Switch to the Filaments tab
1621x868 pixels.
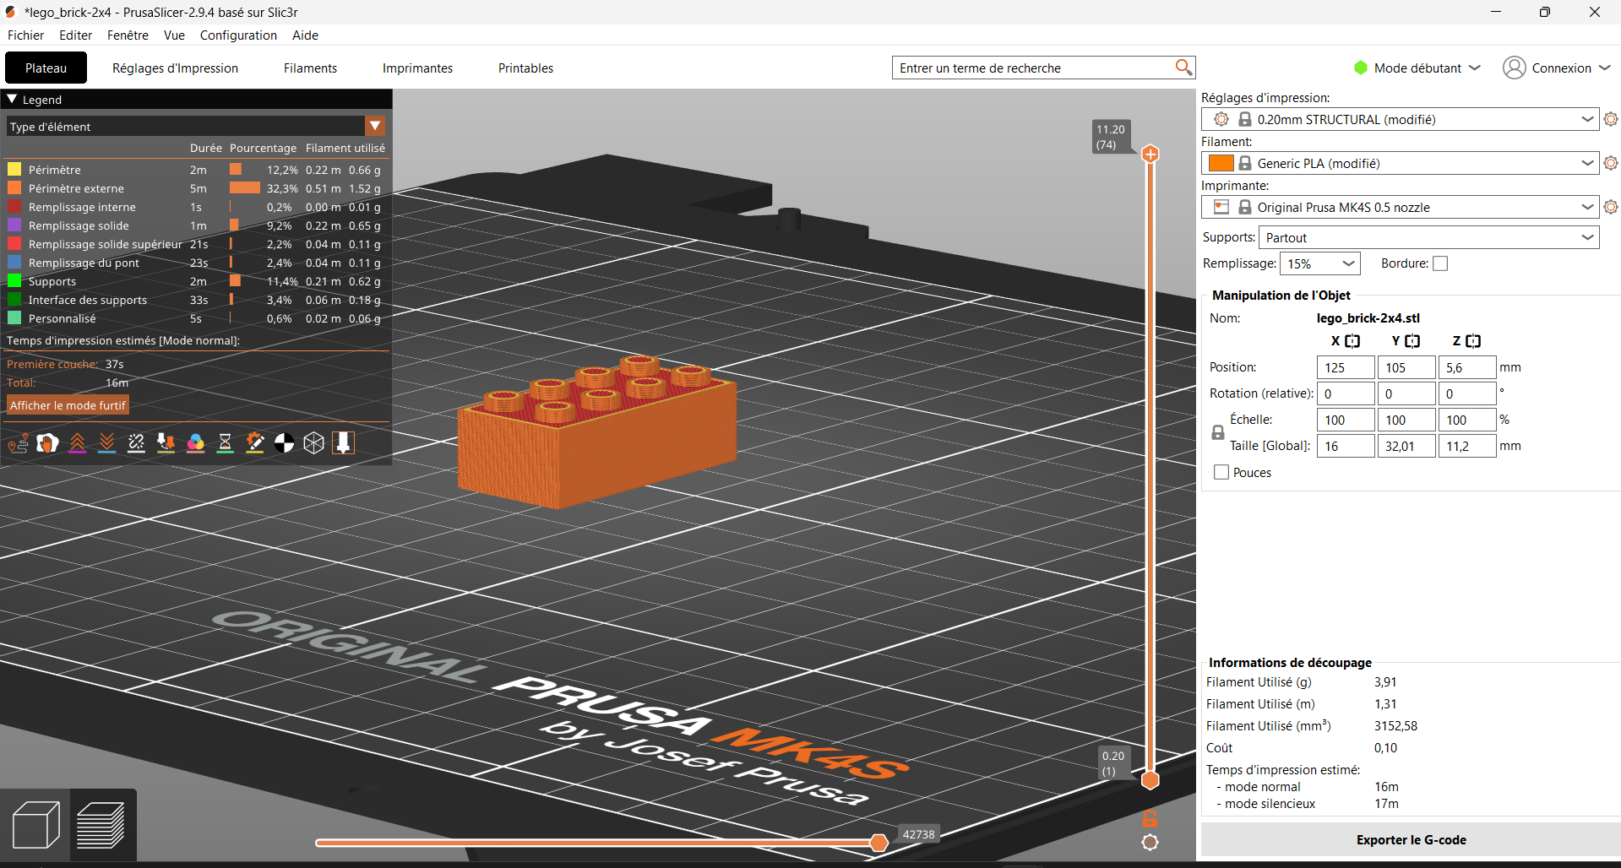[x=310, y=68]
